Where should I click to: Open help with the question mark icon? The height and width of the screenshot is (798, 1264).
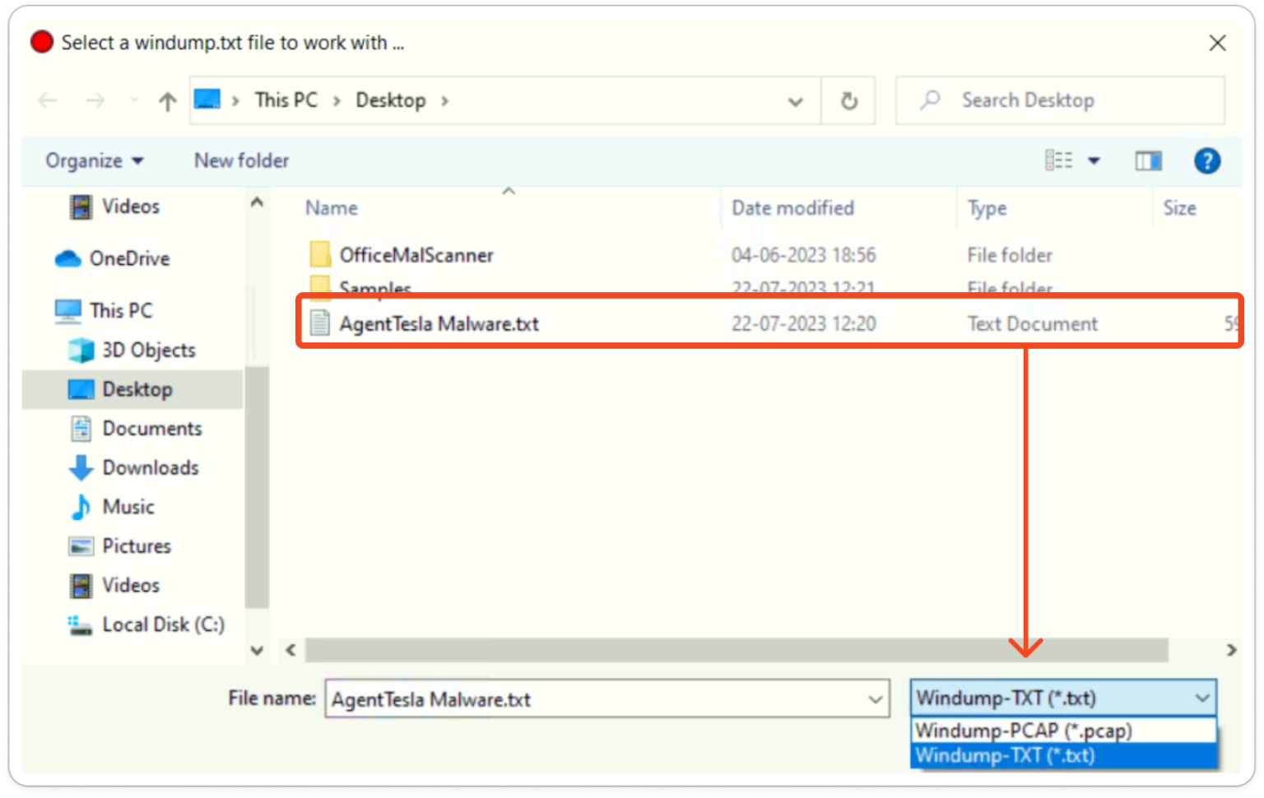(x=1206, y=161)
